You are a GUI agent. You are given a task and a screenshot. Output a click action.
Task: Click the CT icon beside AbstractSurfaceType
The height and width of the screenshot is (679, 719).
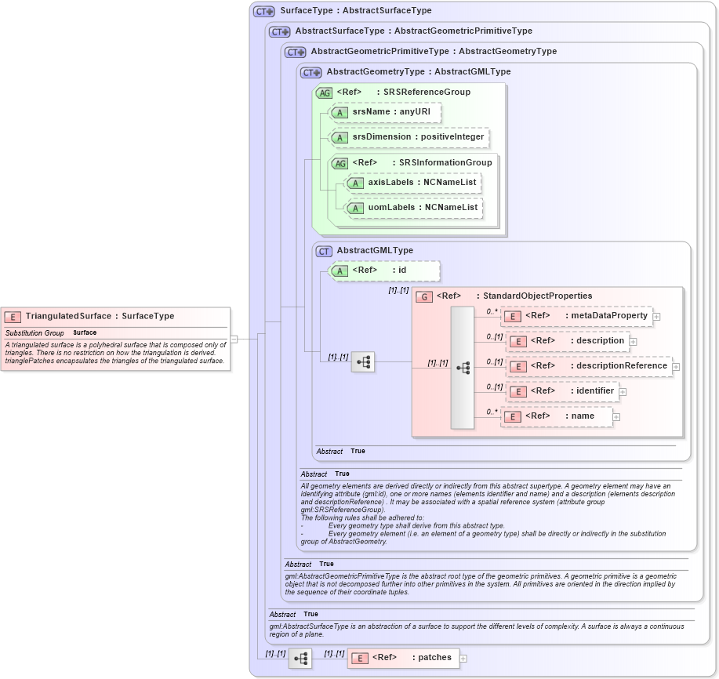pyautogui.click(x=279, y=31)
